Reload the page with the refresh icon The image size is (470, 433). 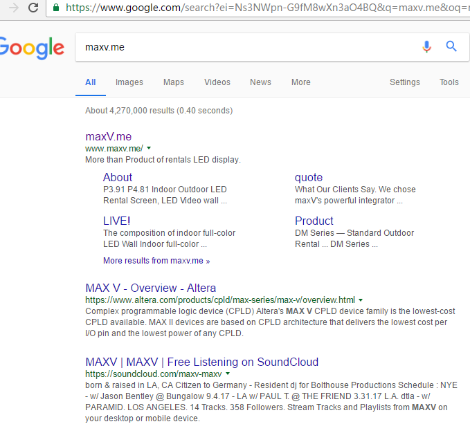[x=33, y=8]
